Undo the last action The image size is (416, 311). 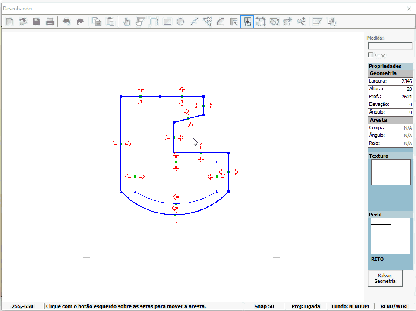coord(66,22)
